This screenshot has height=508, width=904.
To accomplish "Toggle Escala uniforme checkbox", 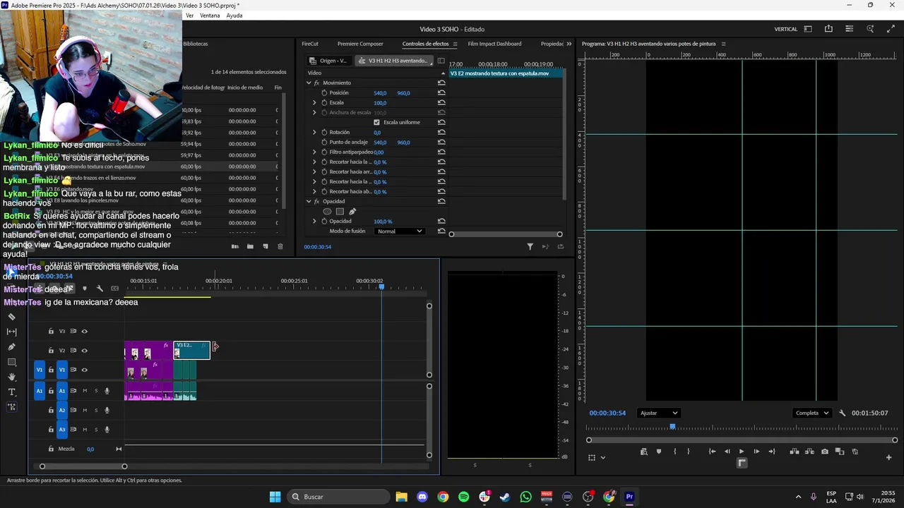I will pyautogui.click(x=376, y=122).
